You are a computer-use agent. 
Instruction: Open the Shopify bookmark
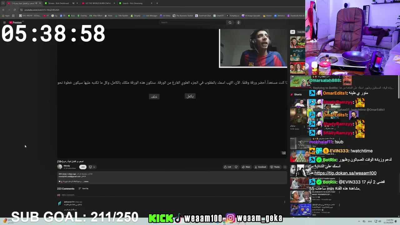pyautogui.click(x=135, y=16)
